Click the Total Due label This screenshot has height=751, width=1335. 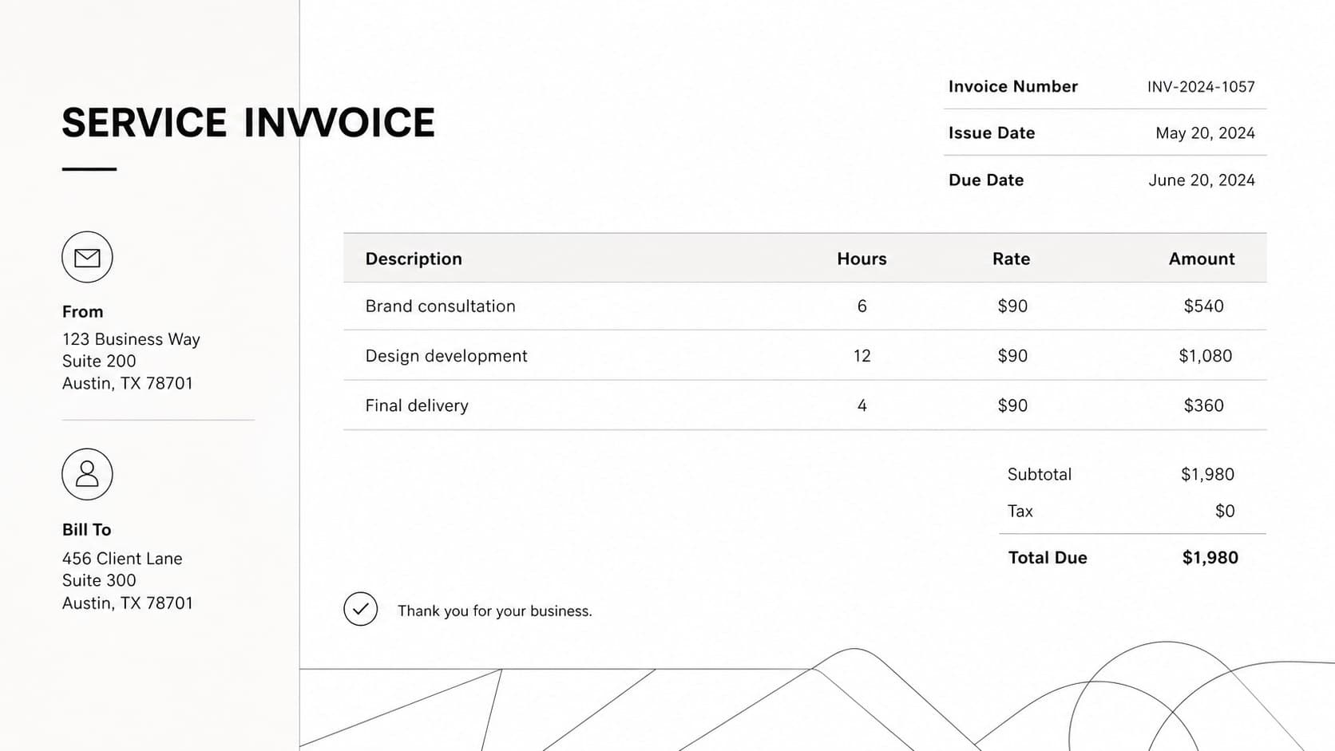pos(1047,558)
